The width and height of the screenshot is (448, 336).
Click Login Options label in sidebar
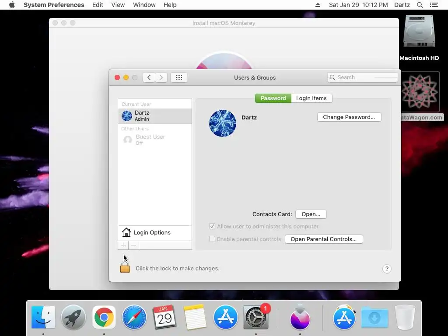pyautogui.click(x=152, y=233)
